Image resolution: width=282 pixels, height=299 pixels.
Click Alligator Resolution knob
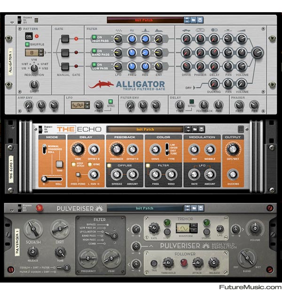point(34,68)
